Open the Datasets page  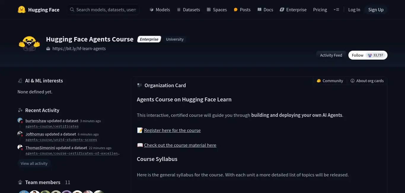coord(188,10)
